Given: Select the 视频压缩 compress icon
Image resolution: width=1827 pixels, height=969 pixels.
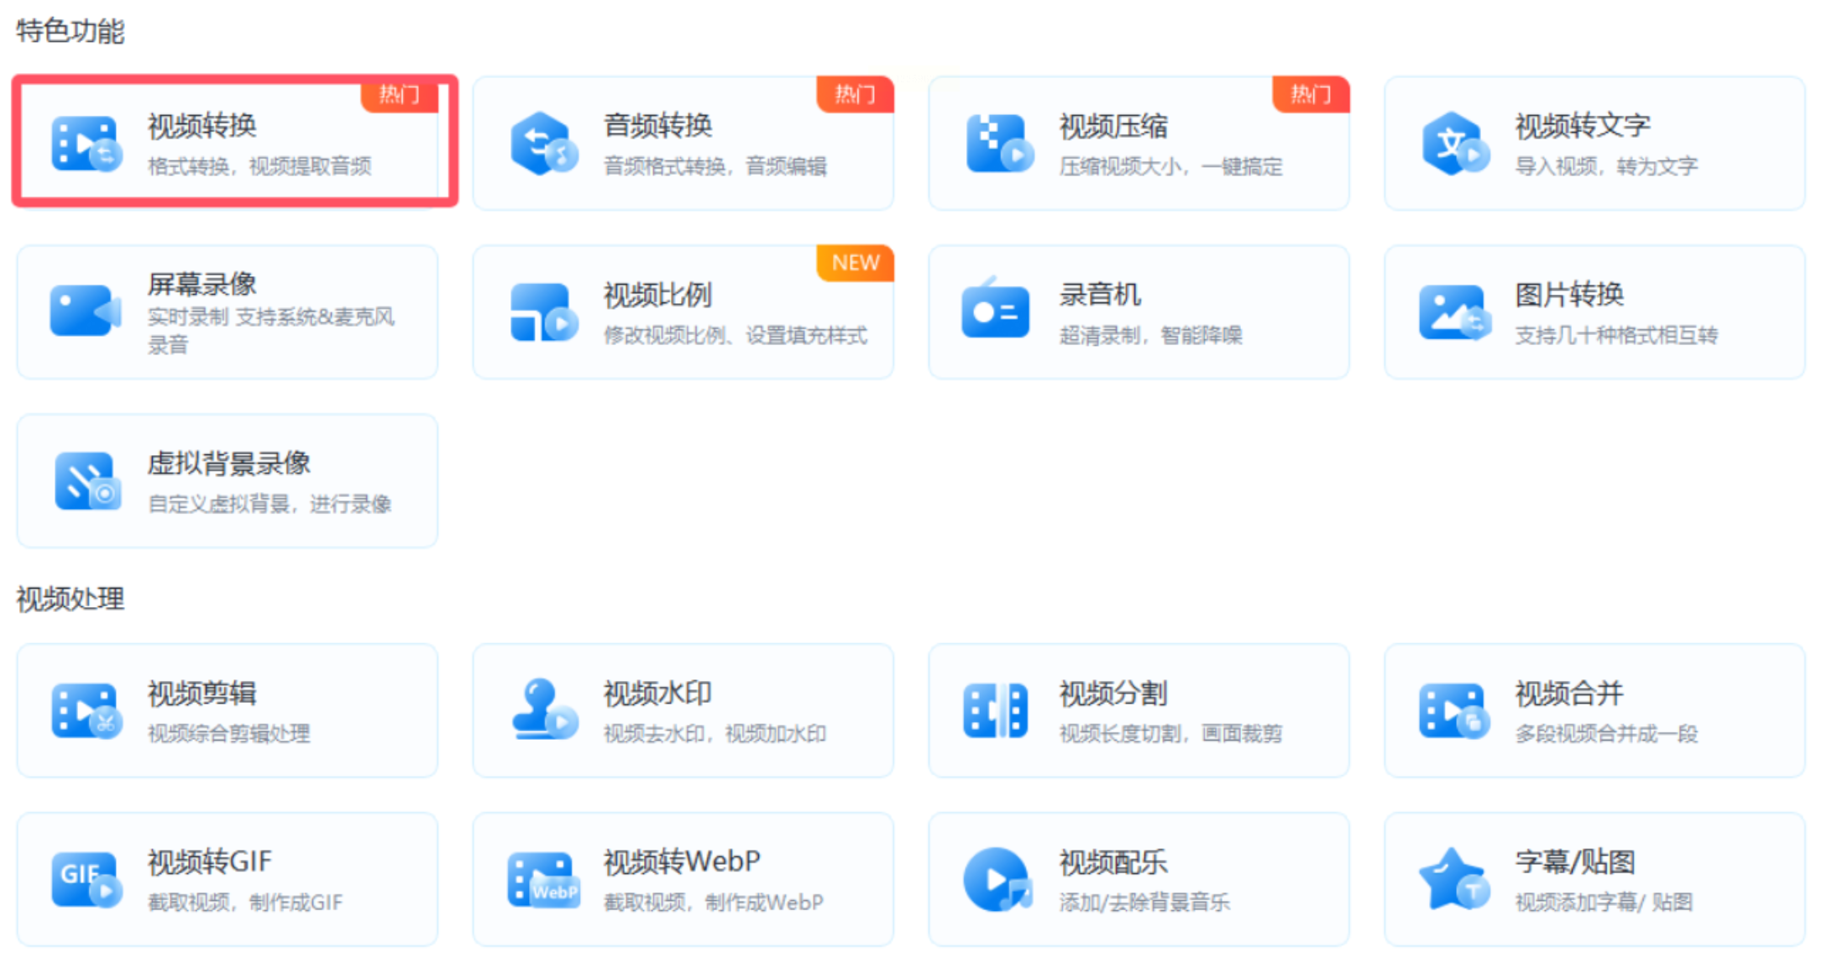Looking at the screenshot, I should click(x=998, y=144).
